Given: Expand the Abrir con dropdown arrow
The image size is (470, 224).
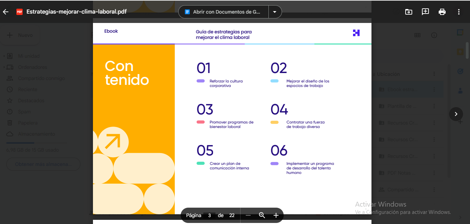Looking at the screenshot, I should pos(275,11).
